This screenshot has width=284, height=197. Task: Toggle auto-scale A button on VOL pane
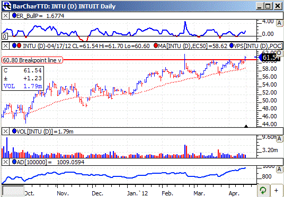tap(279, 139)
